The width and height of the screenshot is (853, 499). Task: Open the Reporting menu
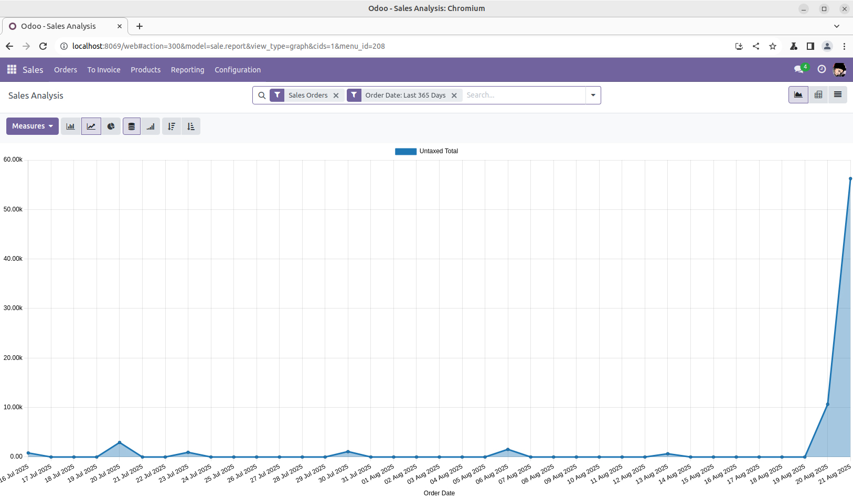187,70
